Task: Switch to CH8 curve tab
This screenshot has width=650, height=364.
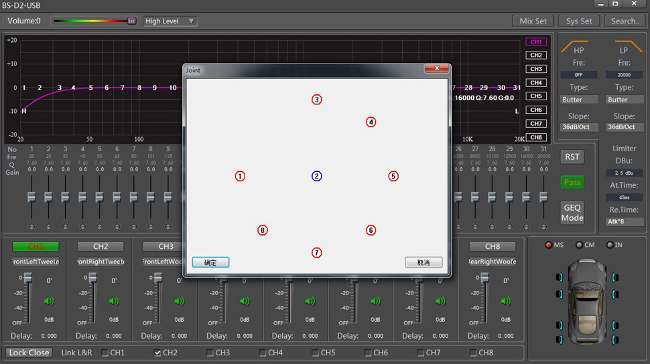Action: click(x=536, y=137)
